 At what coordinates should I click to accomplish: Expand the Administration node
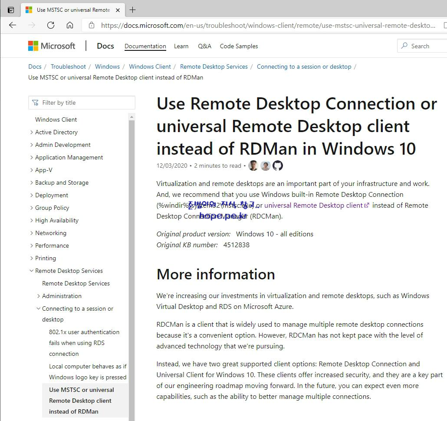tap(39, 296)
